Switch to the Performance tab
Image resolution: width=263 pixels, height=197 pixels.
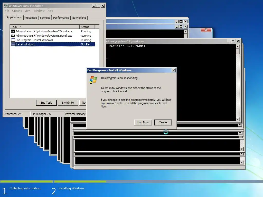point(61,18)
